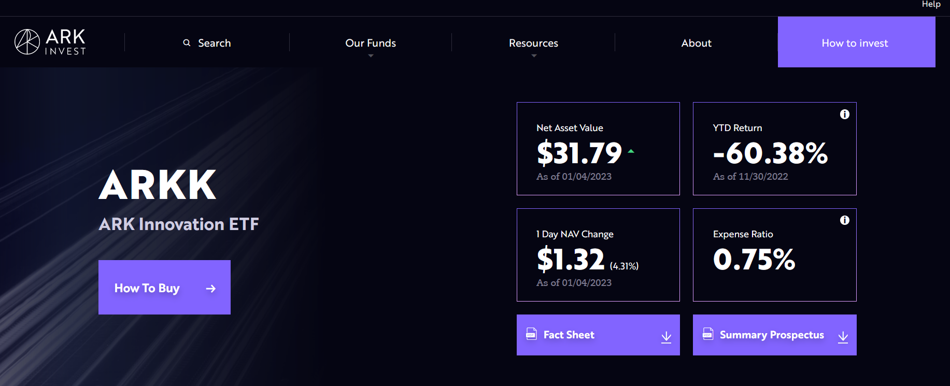The height and width of the screenshot is (386, 950).
Task: Click the green NAV up indicator
Action: point(631,151)
